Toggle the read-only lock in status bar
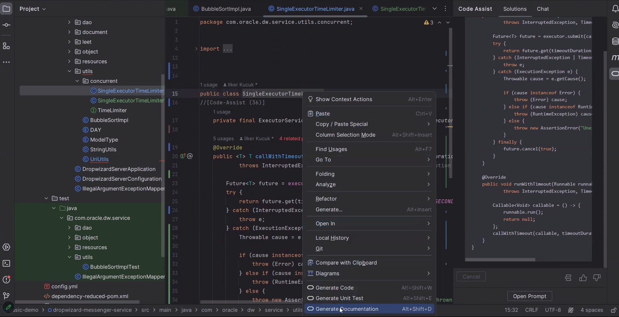619x317 pixels. point(613,310)
